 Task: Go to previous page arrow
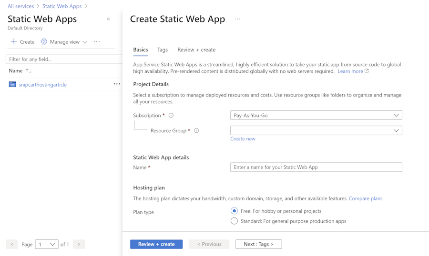coord(12,244)
